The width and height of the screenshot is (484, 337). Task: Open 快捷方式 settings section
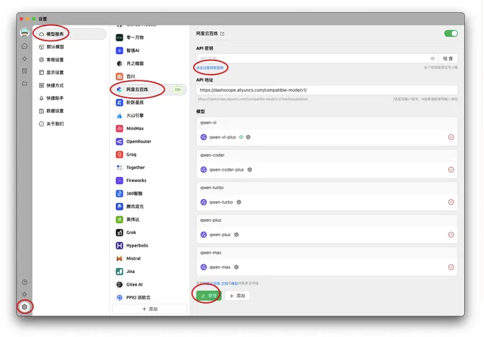(x=70, y=85)
